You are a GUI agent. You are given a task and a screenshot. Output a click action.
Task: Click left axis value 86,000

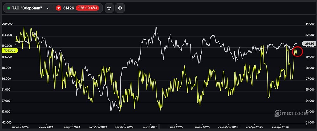(7, 79)
